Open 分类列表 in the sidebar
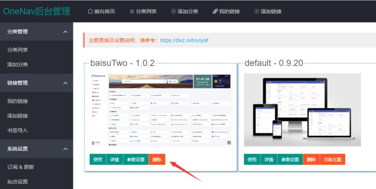Screen dimensions: 376x189 (17, 50)
